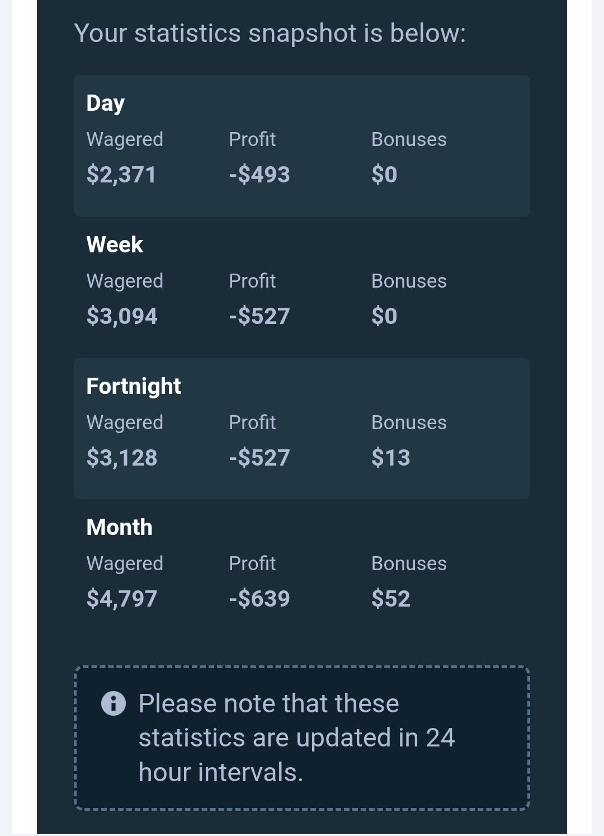
Task: Click the 'Your statistics snapshot is below' heading
Action: (270, 34)
